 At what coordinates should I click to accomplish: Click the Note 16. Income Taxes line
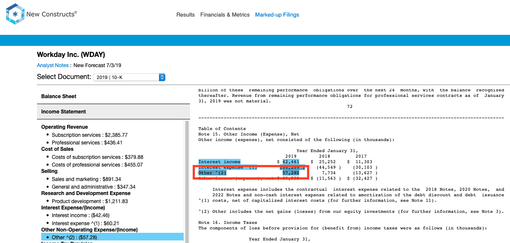tap(227, 223)
